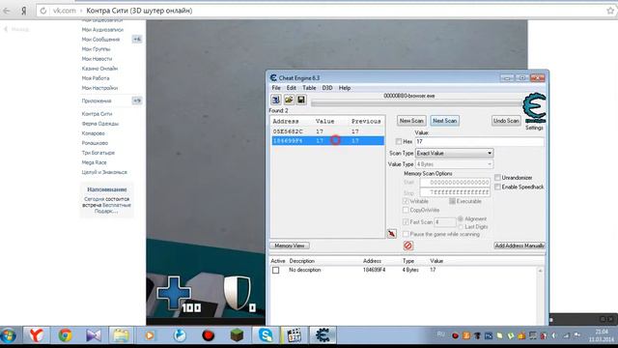
Task: Click the red no-entry clear list icon
Action: [x=407, y=246]
